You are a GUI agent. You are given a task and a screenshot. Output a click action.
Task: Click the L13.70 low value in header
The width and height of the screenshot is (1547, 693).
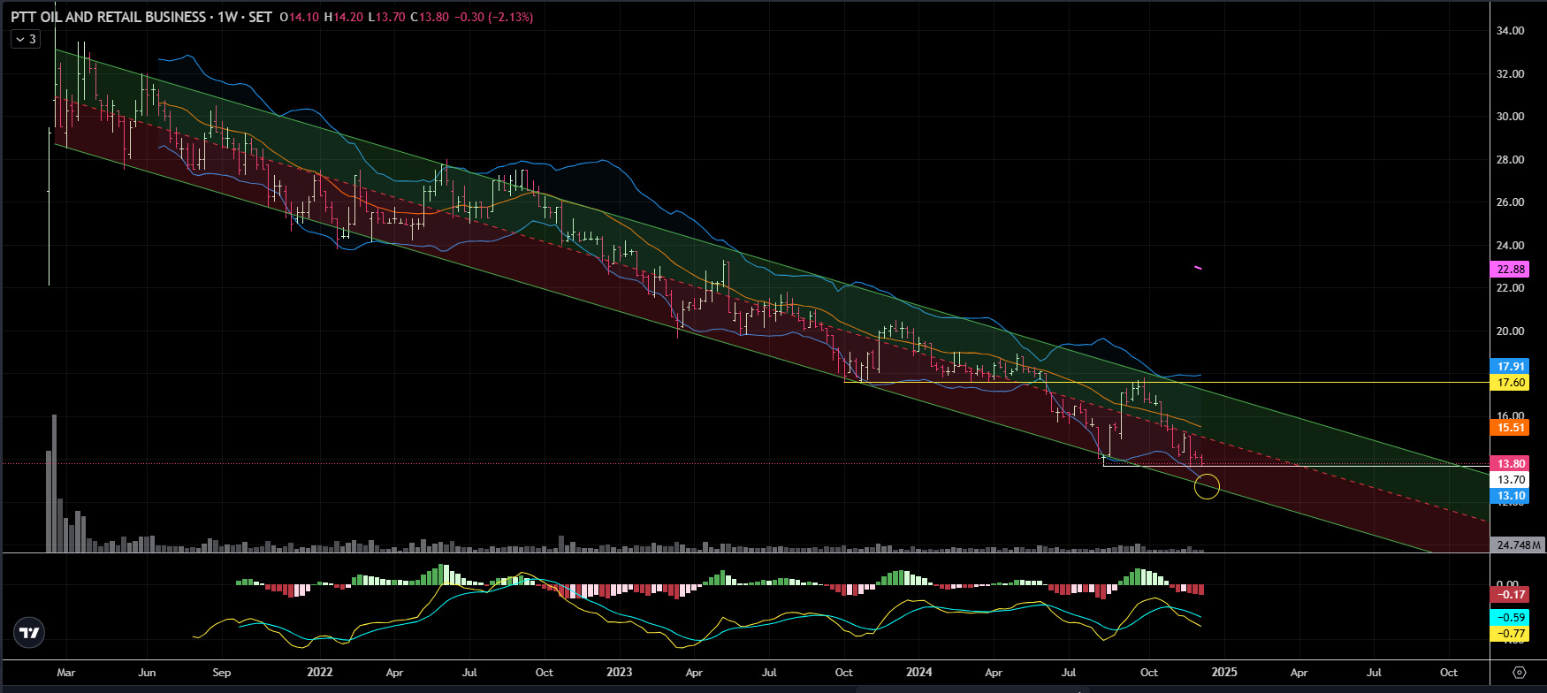pyautogui.click(x=386, y=17)
